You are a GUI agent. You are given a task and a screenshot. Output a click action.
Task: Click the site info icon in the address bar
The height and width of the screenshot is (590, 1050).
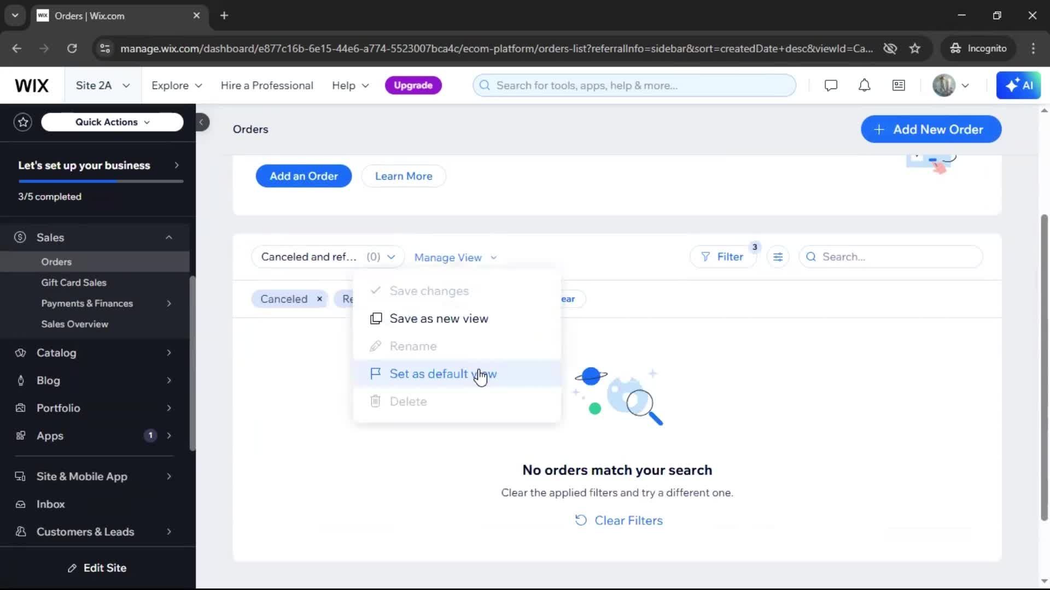[105, 49]
